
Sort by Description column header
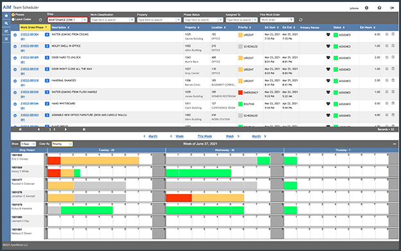(x=60, y=28)
